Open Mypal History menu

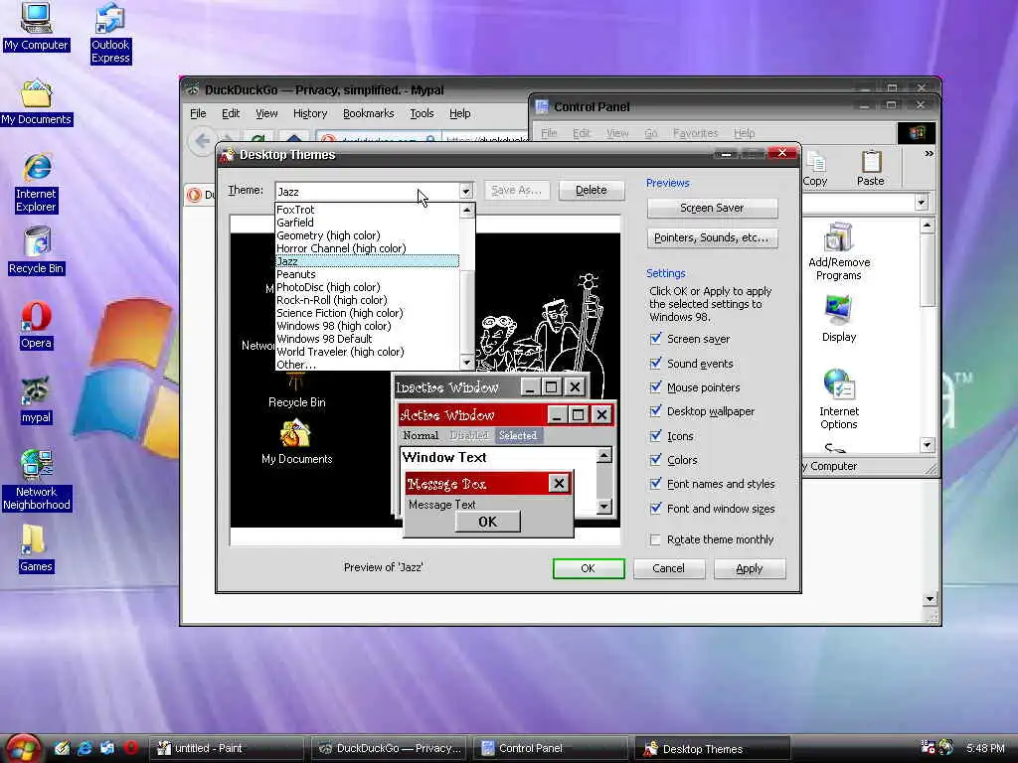point(310,113)
